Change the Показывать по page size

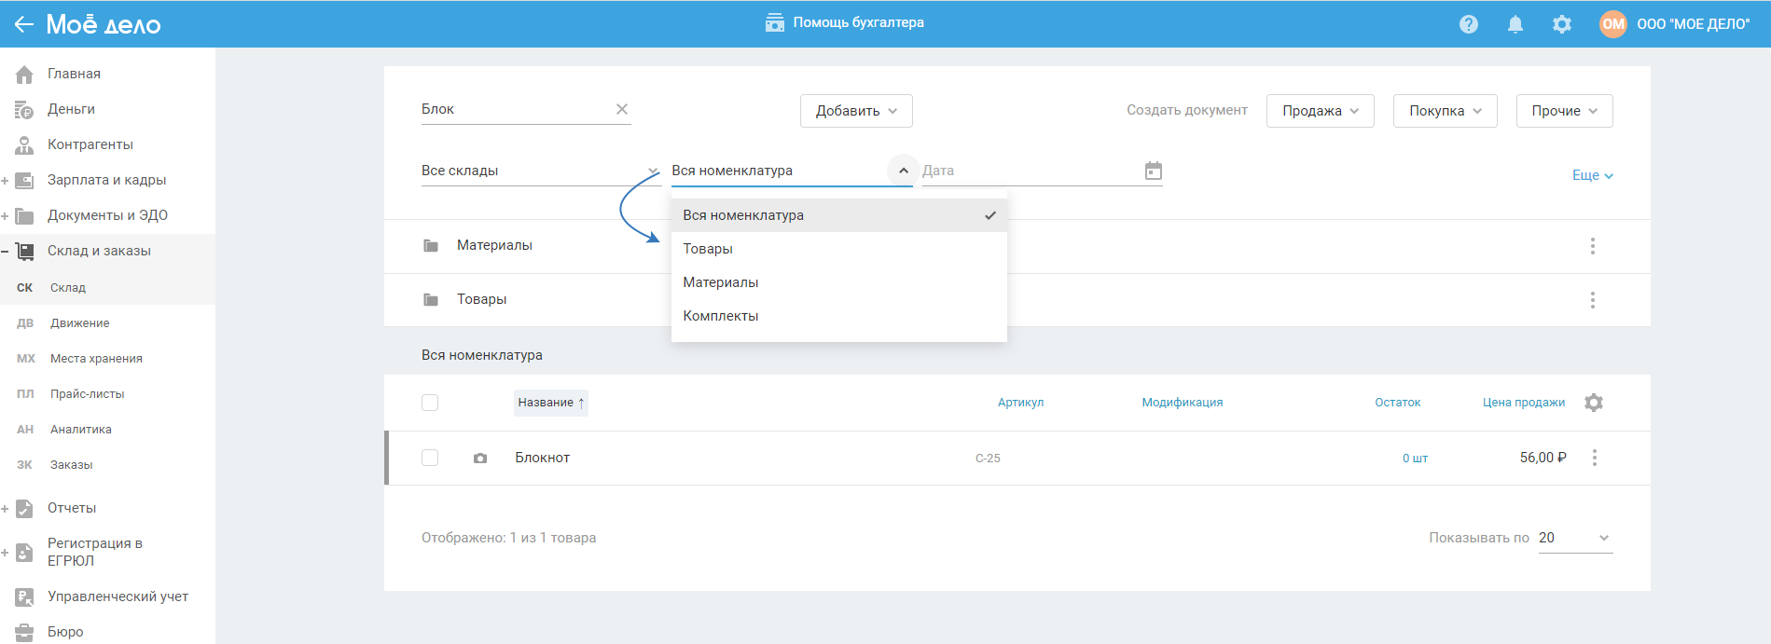(1574, 538)
